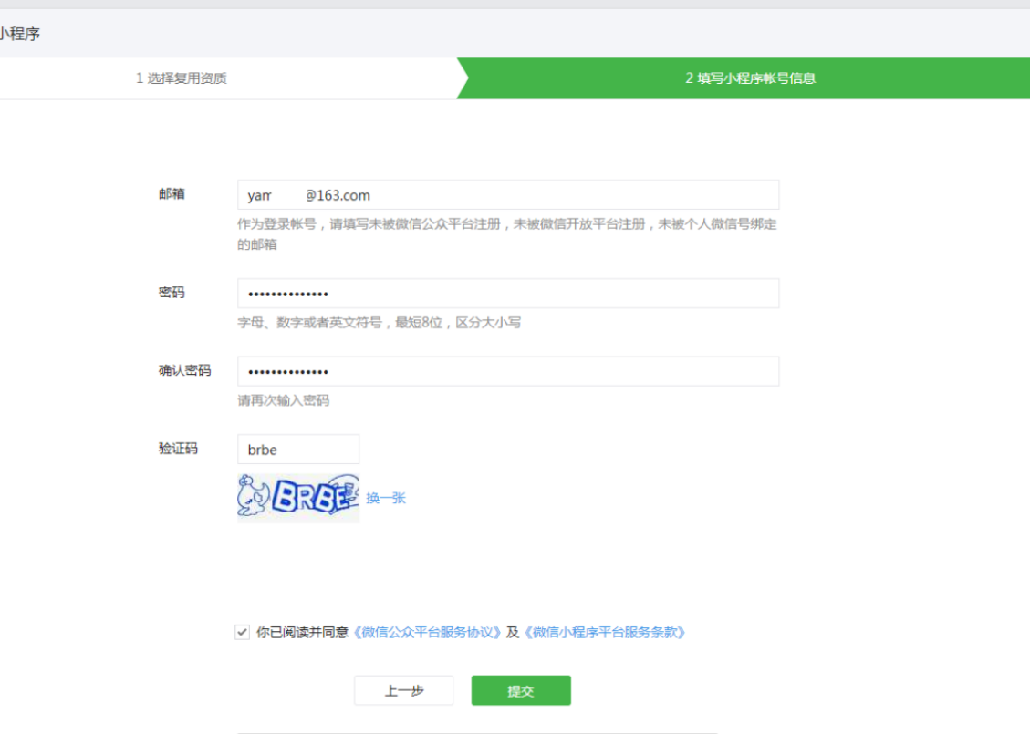This screenshot has height=734, width=1030.
Task: Select step 2 填写小程序帐号信息
Action: click(750, 78)
